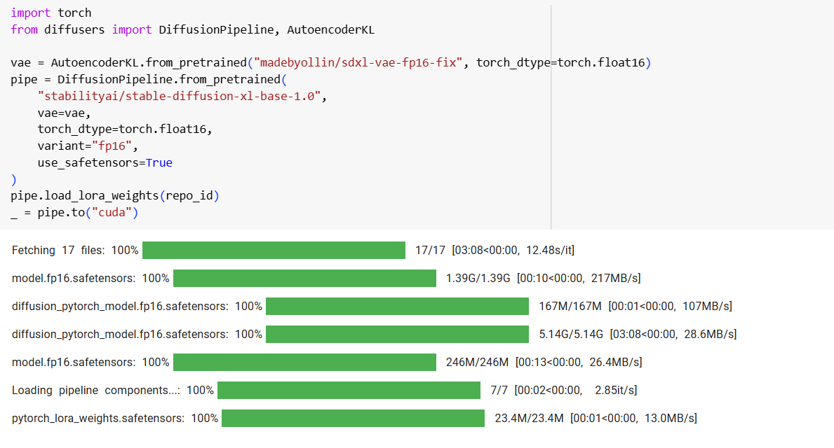Click the Fetching 17 files progress bar
This screenshot has width=834, height=448.
tap(274, 250)
